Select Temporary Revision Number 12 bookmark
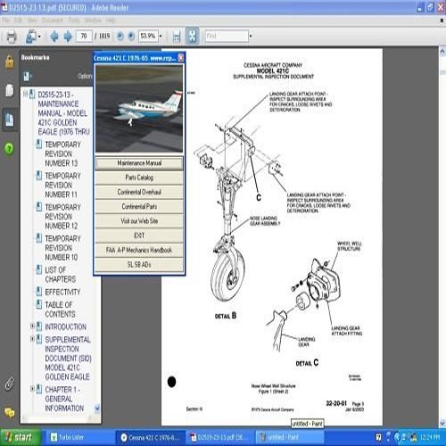Viewport: 446px width, 446px height. [x=62, y=217]
